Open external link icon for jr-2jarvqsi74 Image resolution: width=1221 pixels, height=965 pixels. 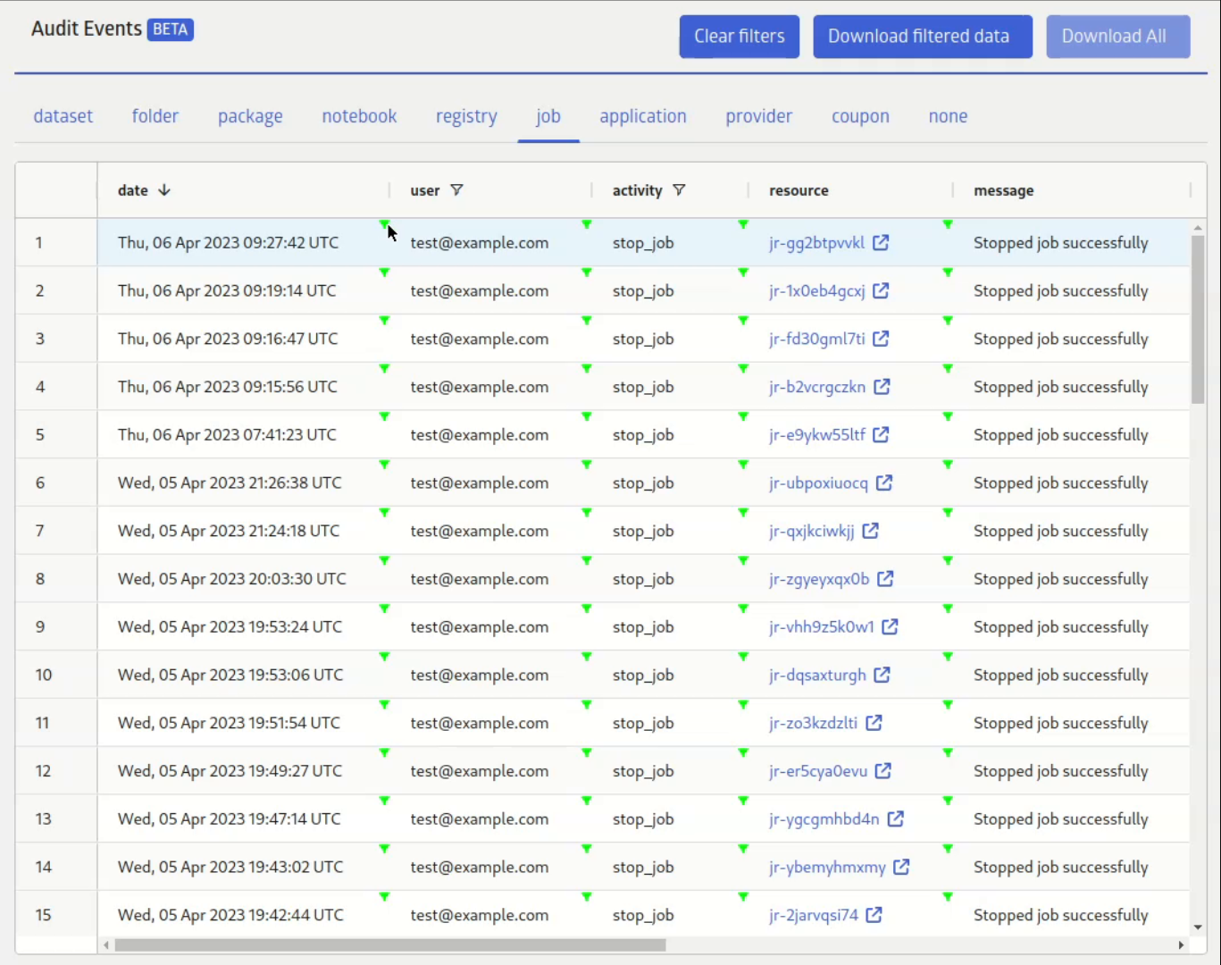click(874, 915)
